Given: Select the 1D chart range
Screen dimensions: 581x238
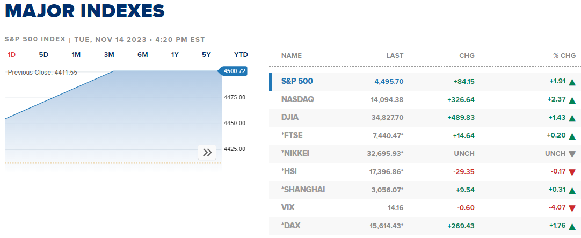Looking at the screenshot, I should tap(12, 54).
